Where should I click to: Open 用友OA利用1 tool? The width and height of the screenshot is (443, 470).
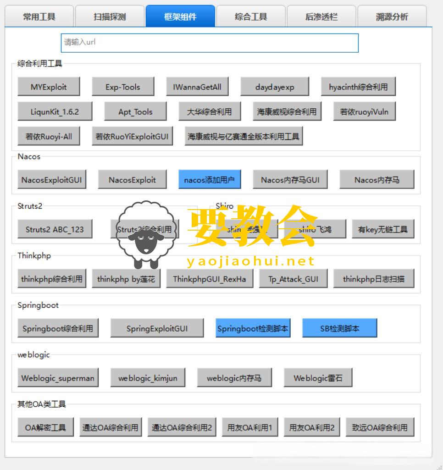(250, 427)
